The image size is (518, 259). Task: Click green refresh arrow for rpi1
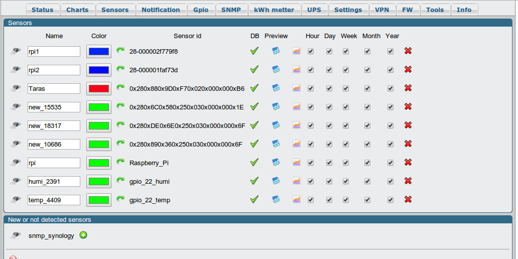click(x=120, y=51)
